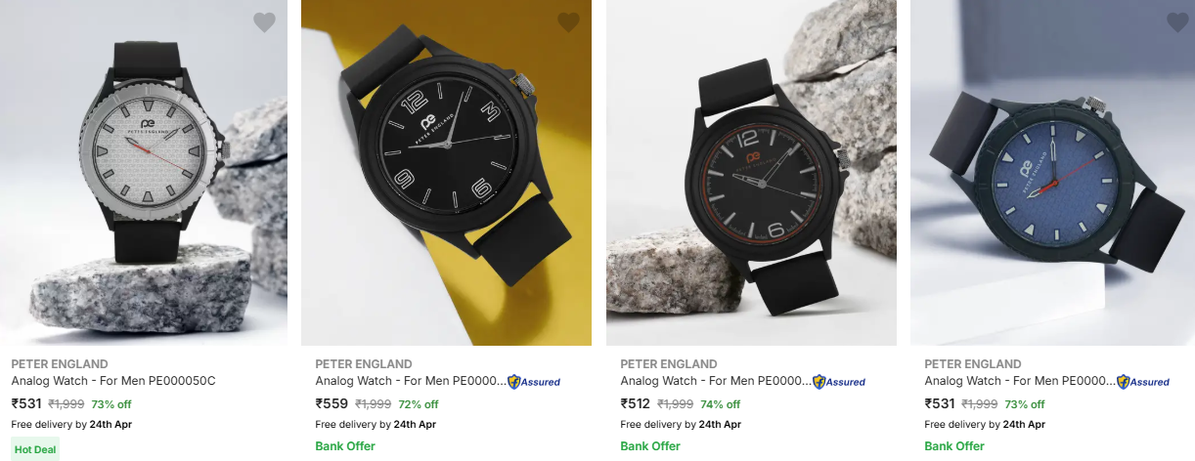Screen dimensions: 1195x461
Task: View Bank Offer on ₹559 watch
Action: click(345, 446)
